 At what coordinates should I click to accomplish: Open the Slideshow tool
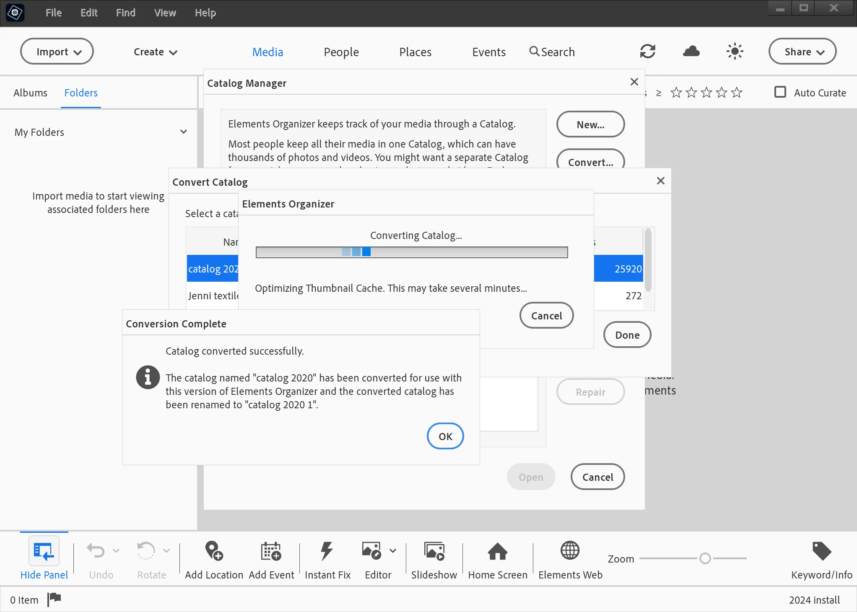434,551
